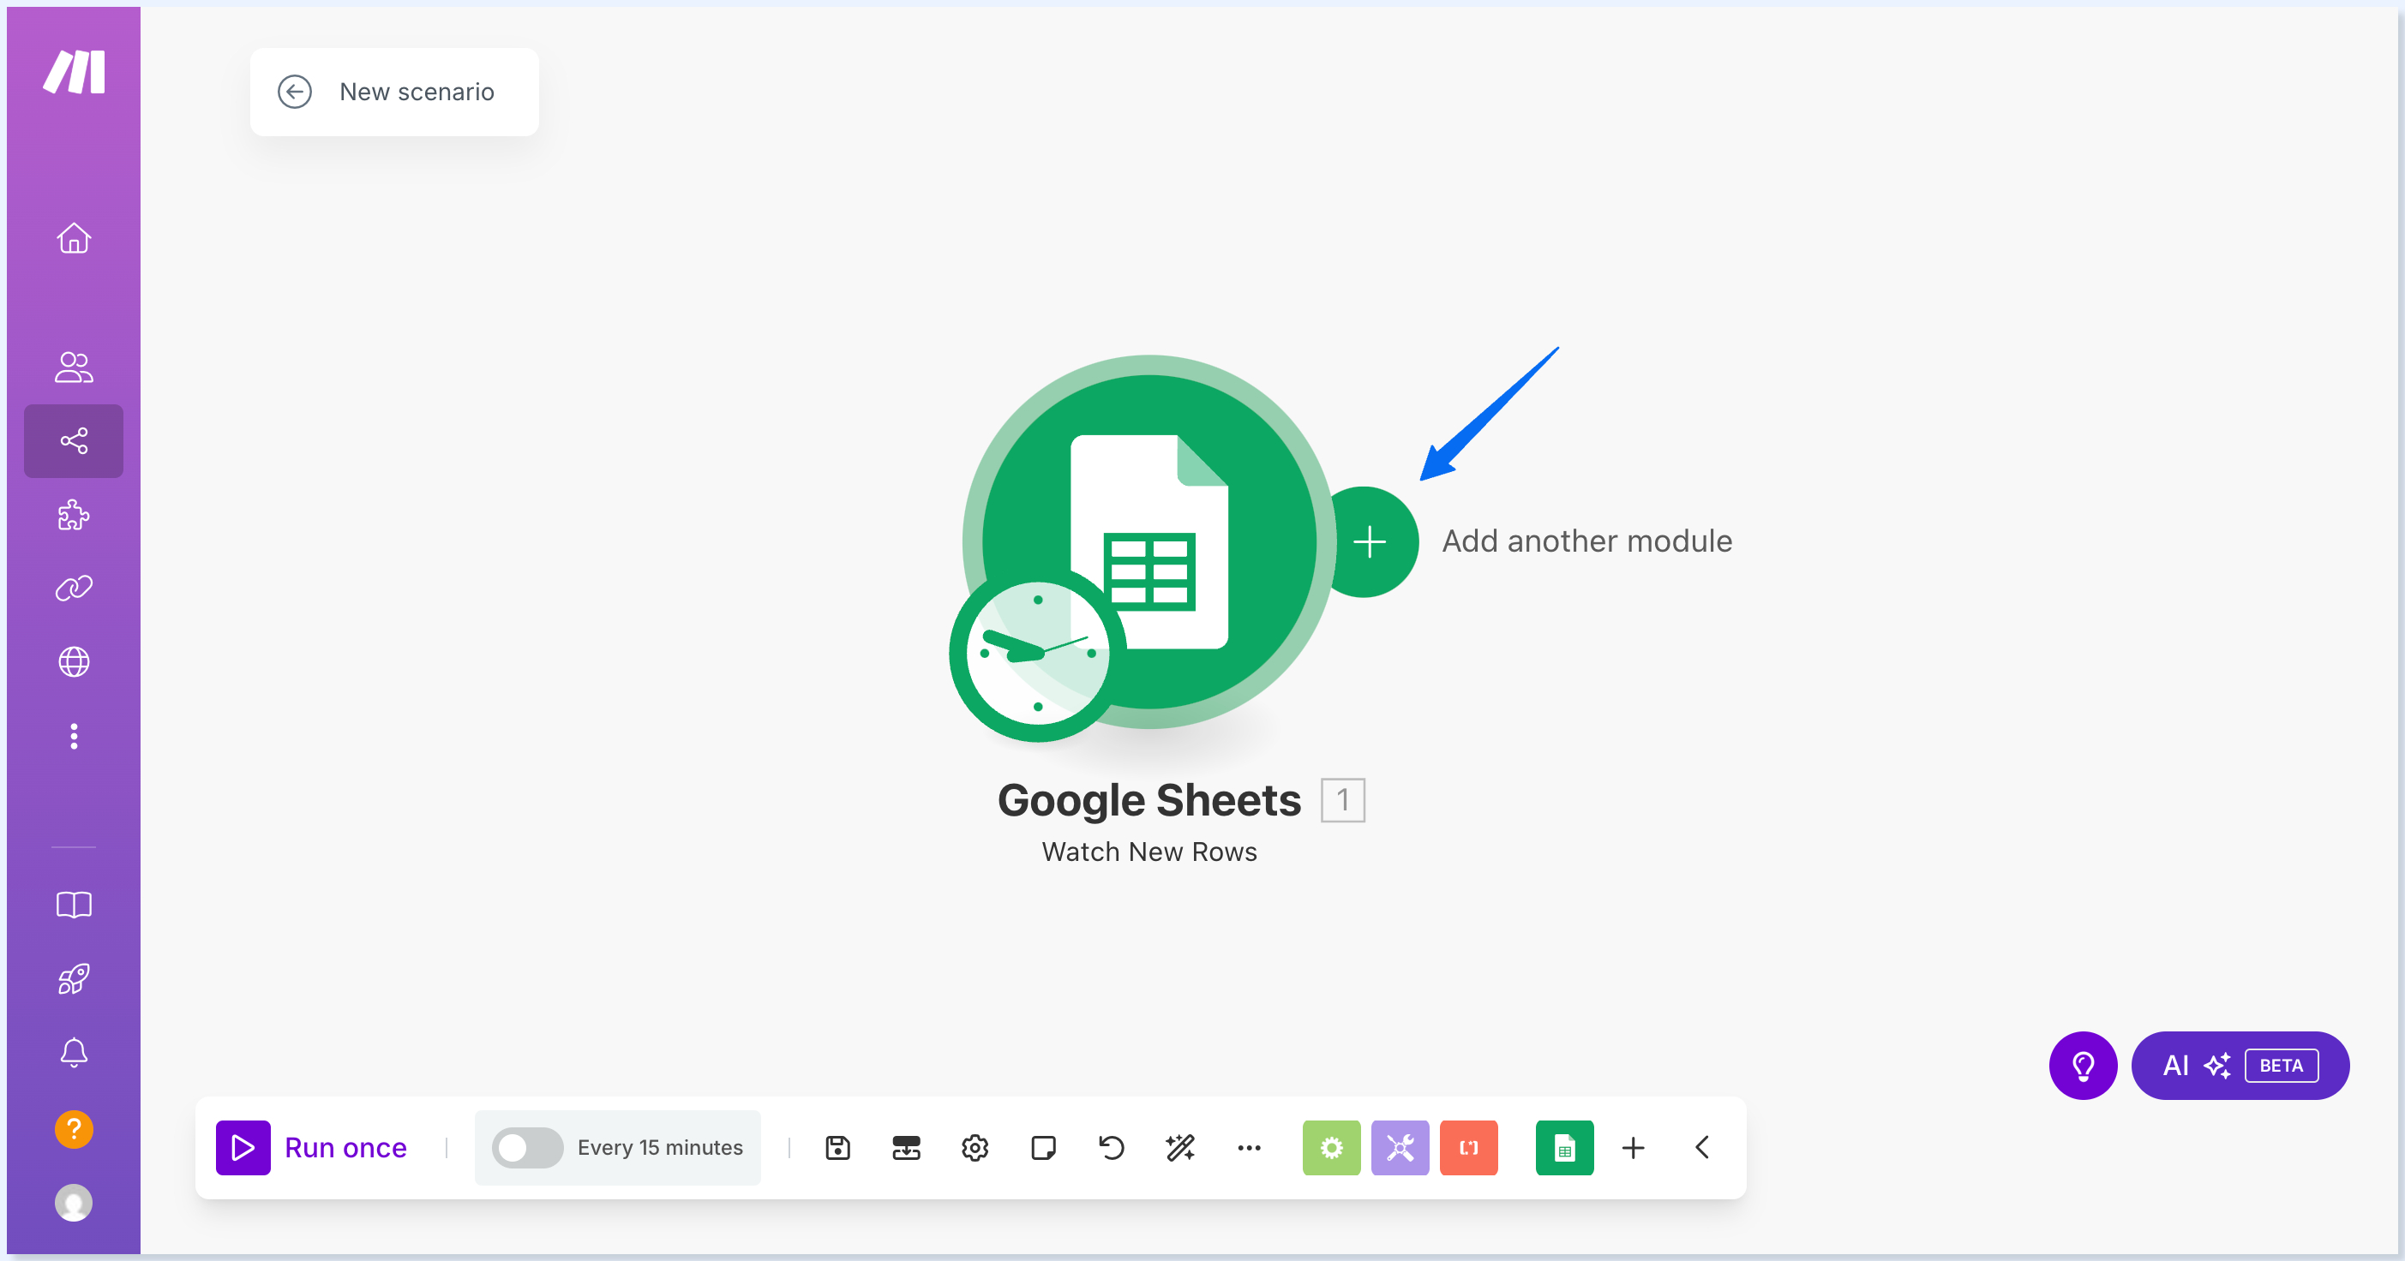Click the Google Sheets favorite icon in toolbar
The height and width of the screenshot is (1261, 2405).
pos(1565,1147)
